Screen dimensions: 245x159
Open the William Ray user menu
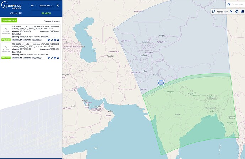(46, 6)
